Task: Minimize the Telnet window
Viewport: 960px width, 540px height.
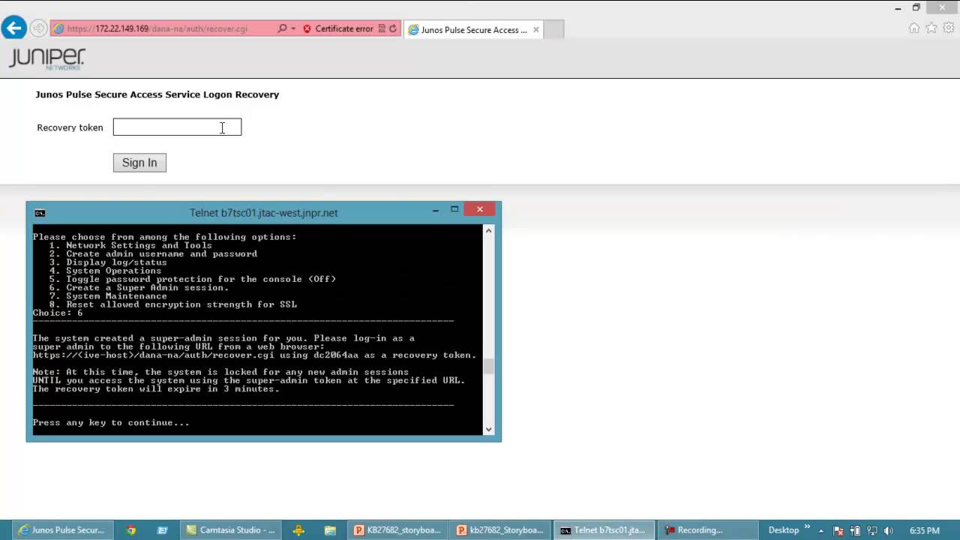Action: click(x=435, y=211)
